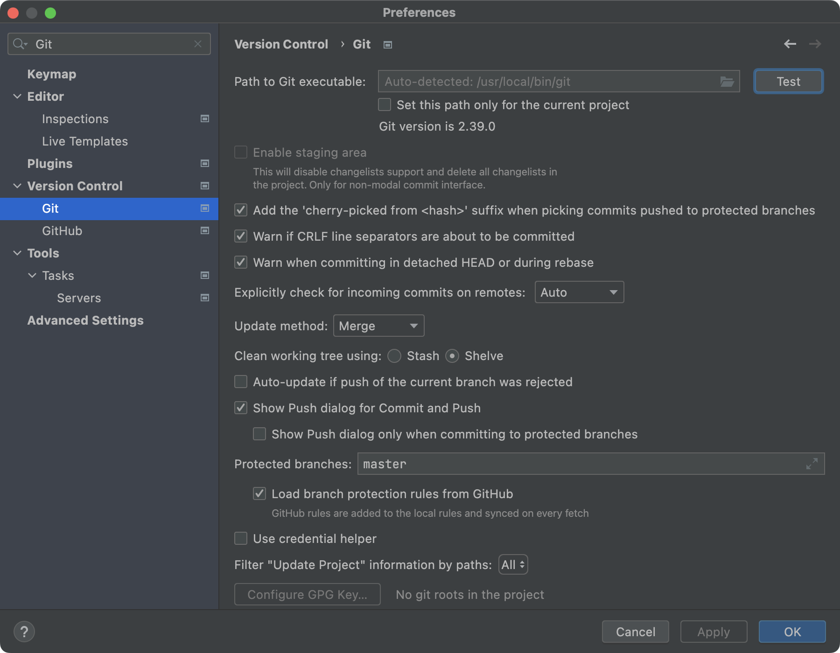Select the Stash radio button
840x653 pixels.
[x=394, y=356]
